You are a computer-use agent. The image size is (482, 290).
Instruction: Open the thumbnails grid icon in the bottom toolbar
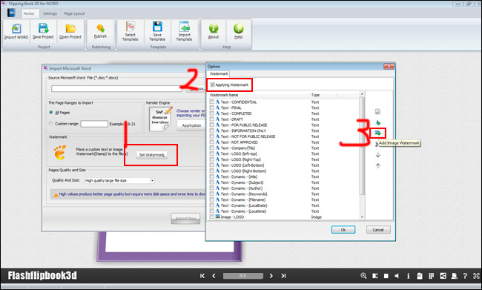(x=432, y=276)
